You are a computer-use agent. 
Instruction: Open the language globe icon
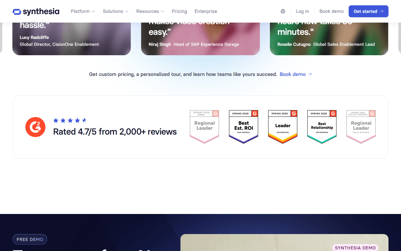click(x=283, y=11)
